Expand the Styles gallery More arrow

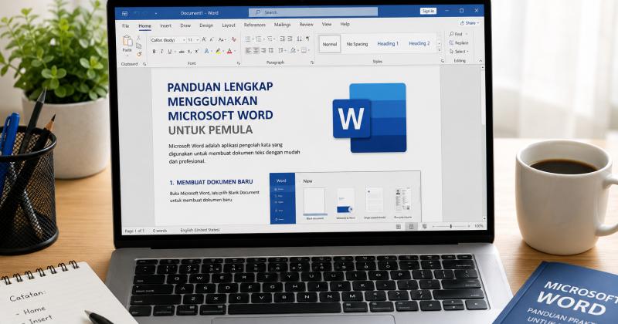click(439, 50)
